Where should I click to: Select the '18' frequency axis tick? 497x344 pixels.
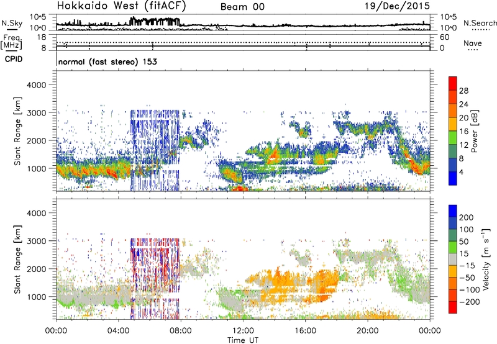(x=42, y=37)
